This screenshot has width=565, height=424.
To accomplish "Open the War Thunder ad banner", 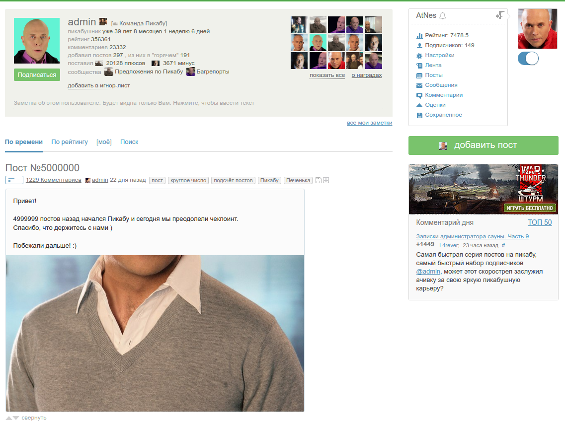I will tap(483, 189).
